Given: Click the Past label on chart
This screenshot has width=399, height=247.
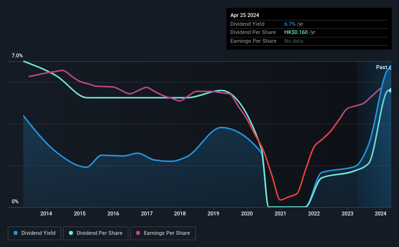Looking at the screenshot, I should (382, 67).
